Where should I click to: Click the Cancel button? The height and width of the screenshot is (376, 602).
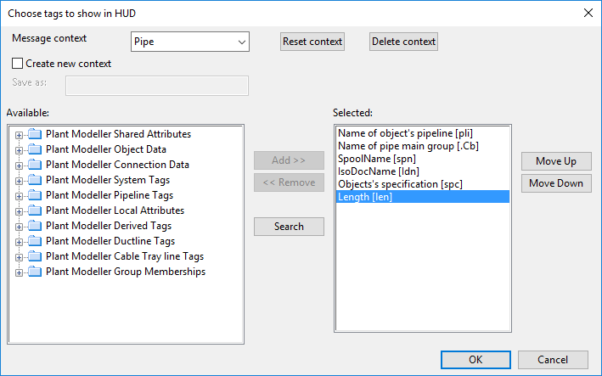553,360
